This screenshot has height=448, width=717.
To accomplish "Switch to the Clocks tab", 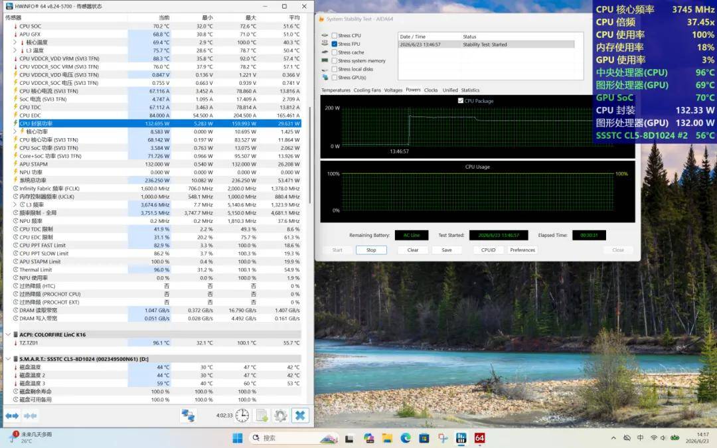I will (431, 90).
